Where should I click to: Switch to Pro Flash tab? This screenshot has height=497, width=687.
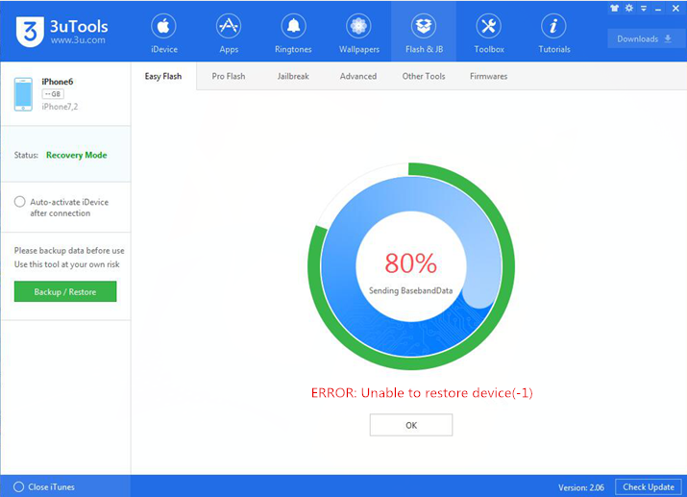pyautogui.click(x=229, y=76)
